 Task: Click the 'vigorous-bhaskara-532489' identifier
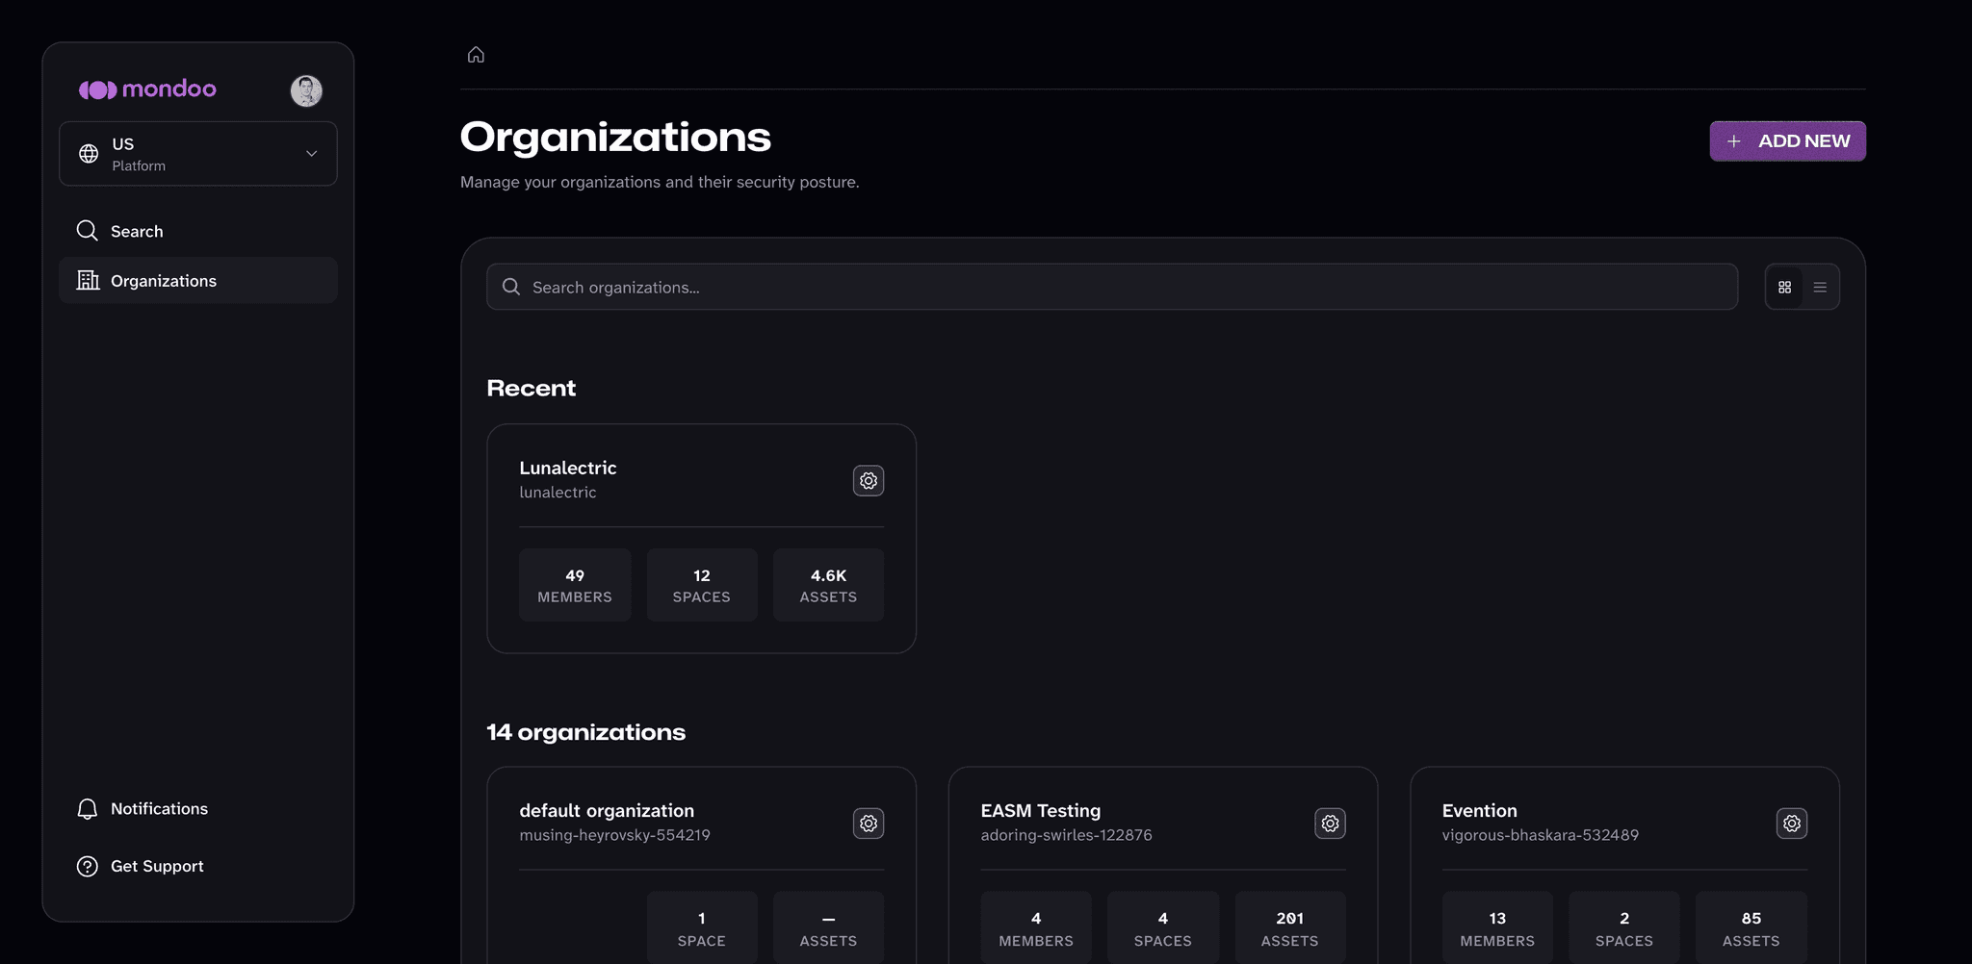coord(1541,835)
